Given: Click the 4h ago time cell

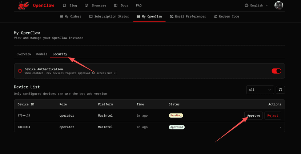Looking at the screenshot, I should [x=142, y=127].
